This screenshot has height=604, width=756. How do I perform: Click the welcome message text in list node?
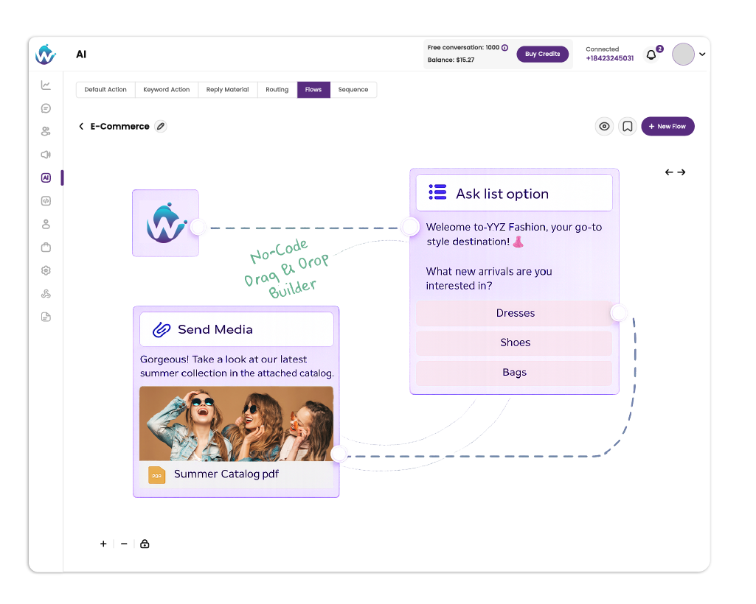click(x=514, y=234)
